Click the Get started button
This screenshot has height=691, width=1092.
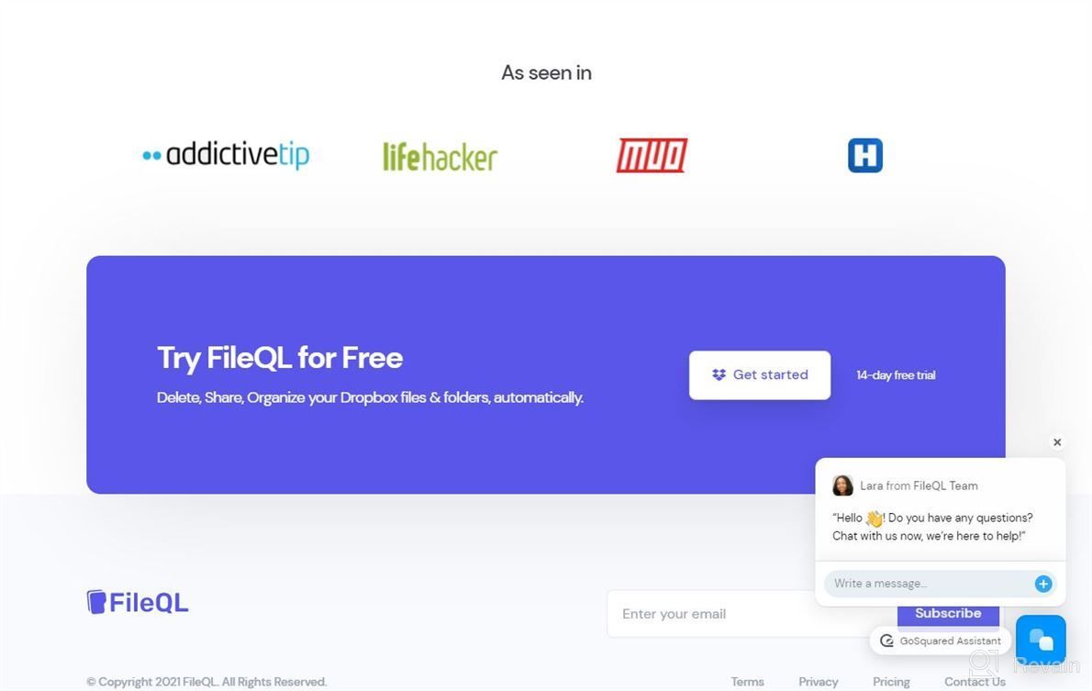click(x=760, y=374)
